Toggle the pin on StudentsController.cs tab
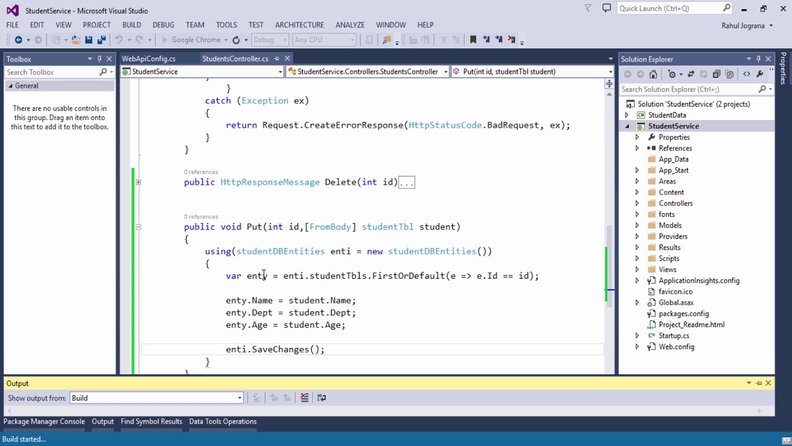Image resolution: width=792 pixels, height=446 pixels. coord(277,59)
